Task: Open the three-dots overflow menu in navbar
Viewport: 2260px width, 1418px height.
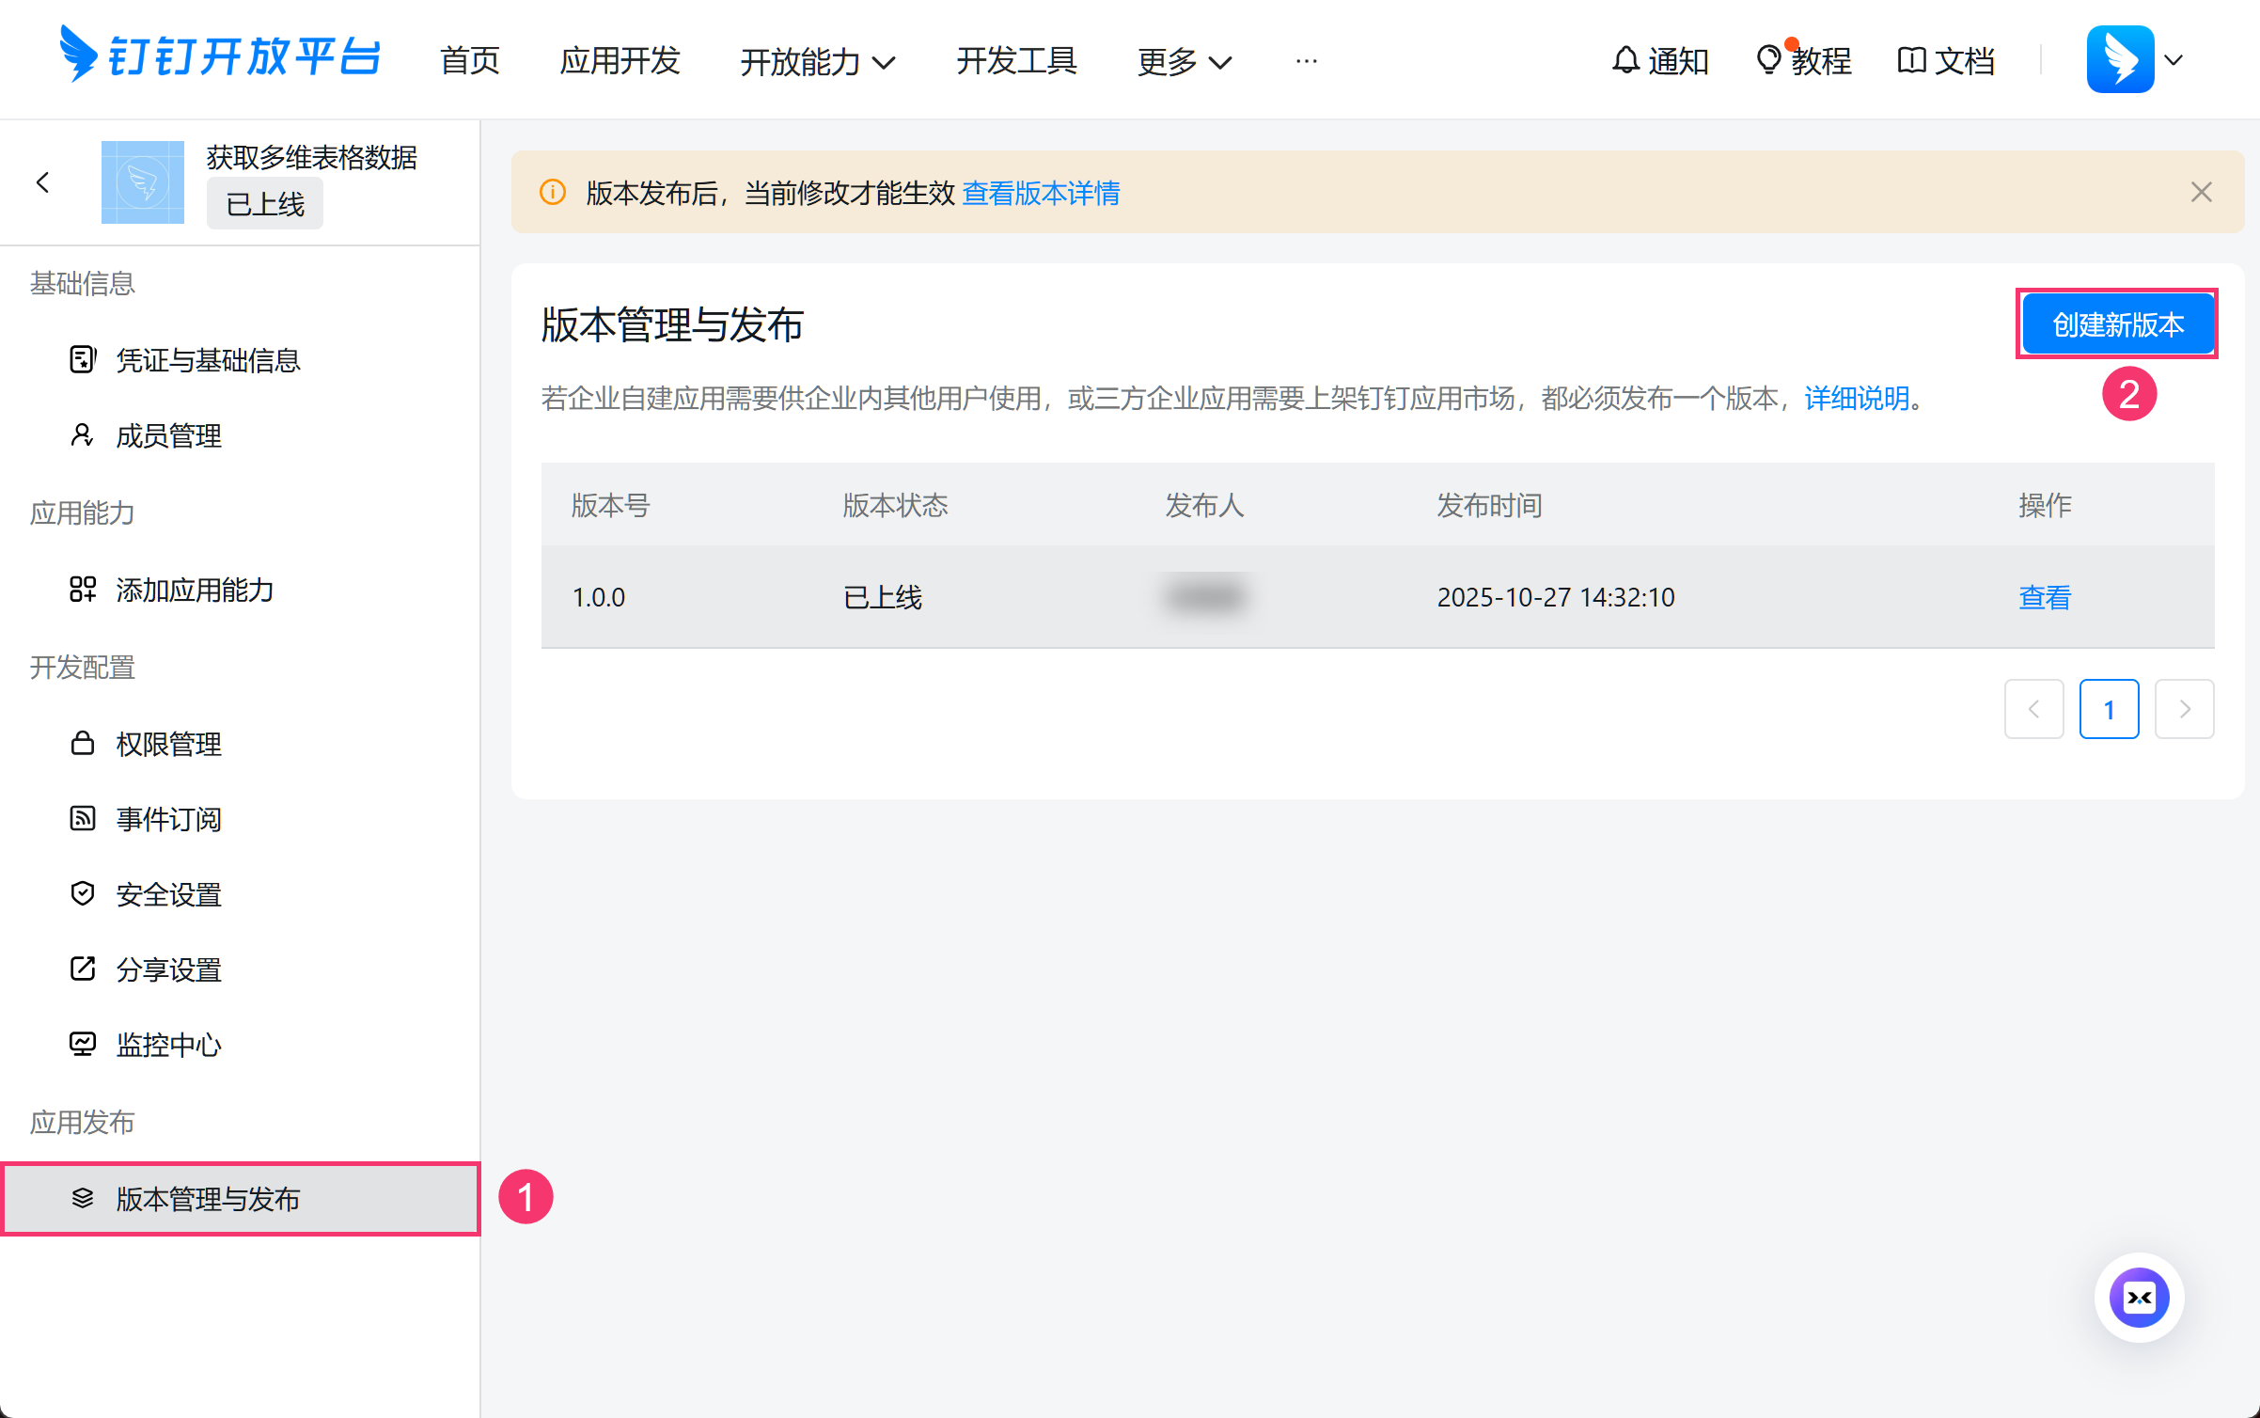Action: coord(1306,61)
